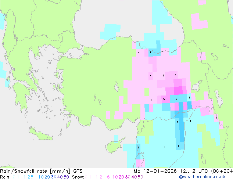Select the Rain legend 10 value
This screenshot has width=233, height=180.
coord(41,177)
